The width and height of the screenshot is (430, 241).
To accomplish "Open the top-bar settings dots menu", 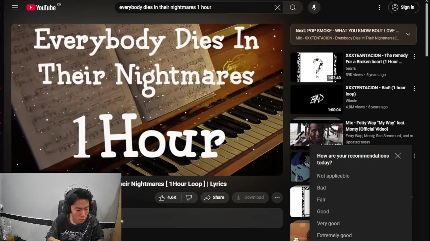I will click(379, 7).
